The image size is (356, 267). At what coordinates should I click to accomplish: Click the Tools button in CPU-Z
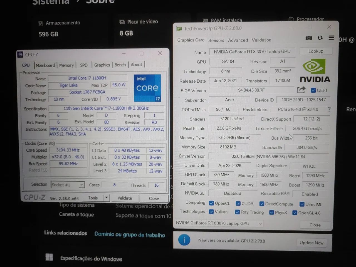pos(93,198)
